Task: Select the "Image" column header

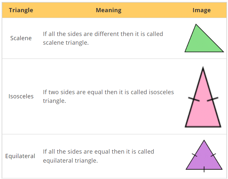Action: (x=201, y=10)
